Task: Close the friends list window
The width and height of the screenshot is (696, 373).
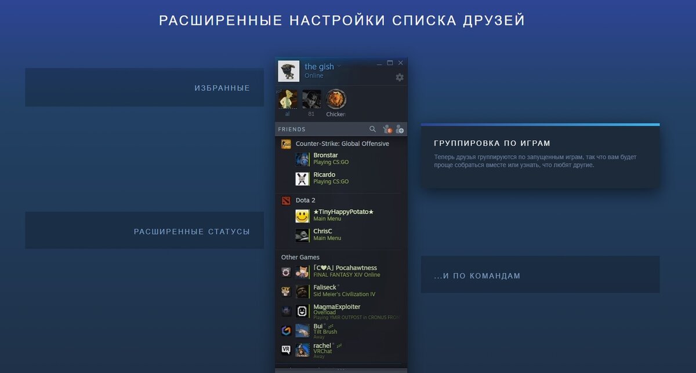Action: (x=400, y=63)
